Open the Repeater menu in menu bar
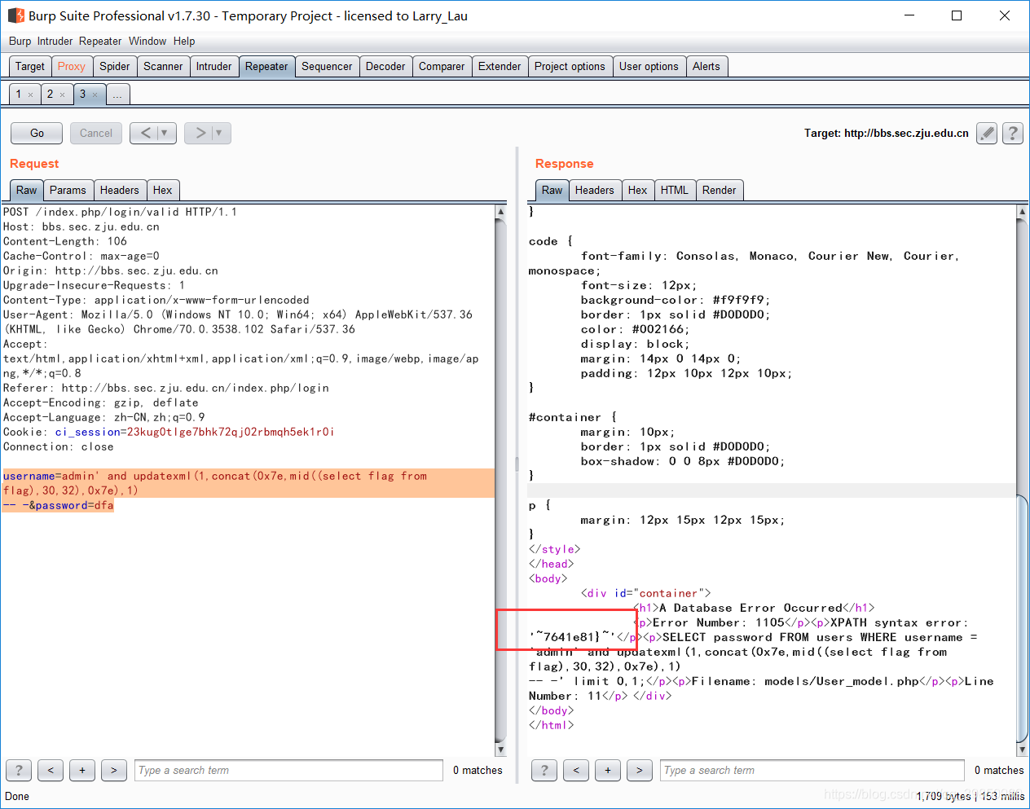Screen dimensions: 1030x809 pyautogui.click(x=100, y=41)
